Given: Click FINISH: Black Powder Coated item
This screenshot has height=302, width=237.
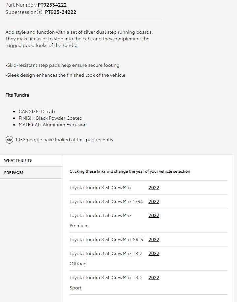Looking at the screenshot, I should click(x=50, y=118).
